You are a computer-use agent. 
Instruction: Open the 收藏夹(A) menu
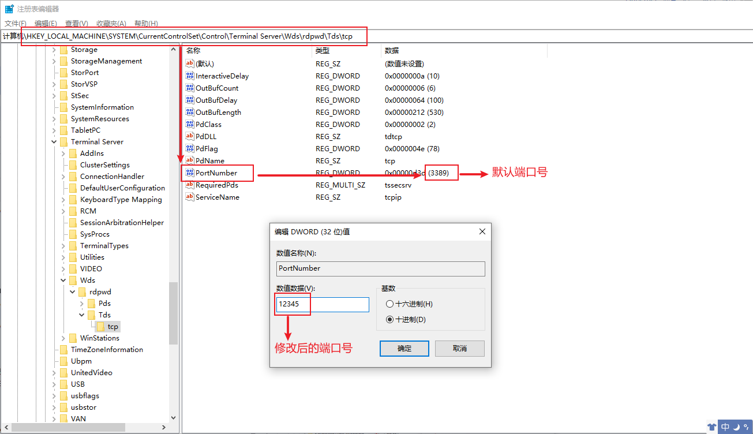[111, 23]
